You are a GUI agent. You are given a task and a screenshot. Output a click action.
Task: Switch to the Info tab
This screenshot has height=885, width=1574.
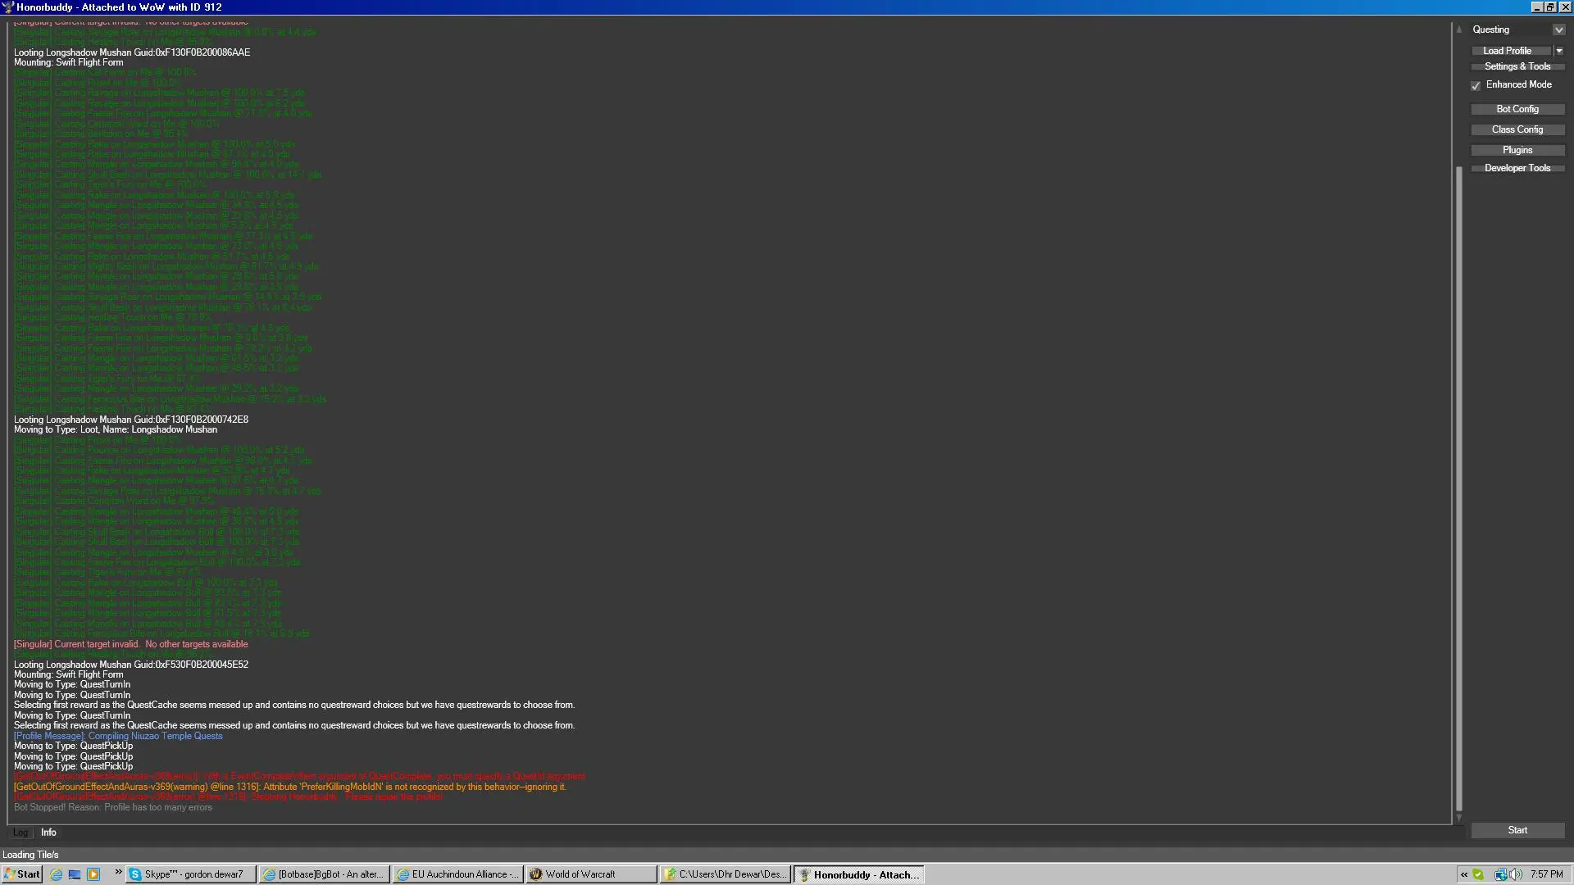48,833
